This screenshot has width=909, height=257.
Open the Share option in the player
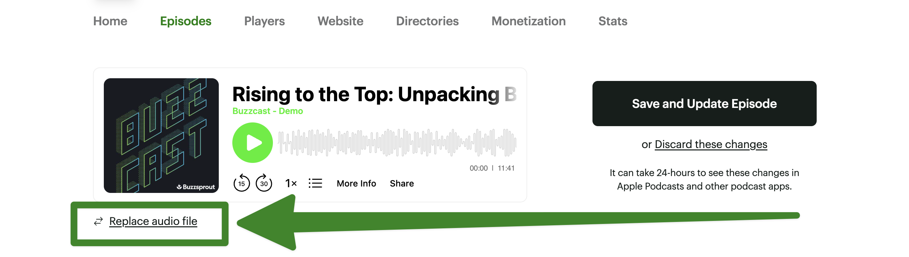(401, 183)
